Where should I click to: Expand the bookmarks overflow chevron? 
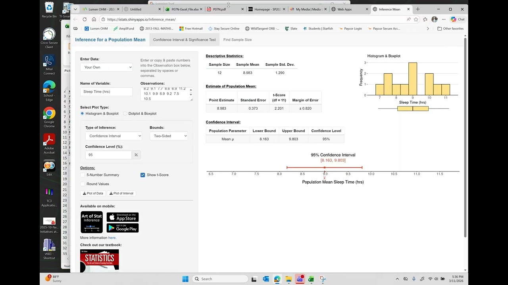click(428, 28)
